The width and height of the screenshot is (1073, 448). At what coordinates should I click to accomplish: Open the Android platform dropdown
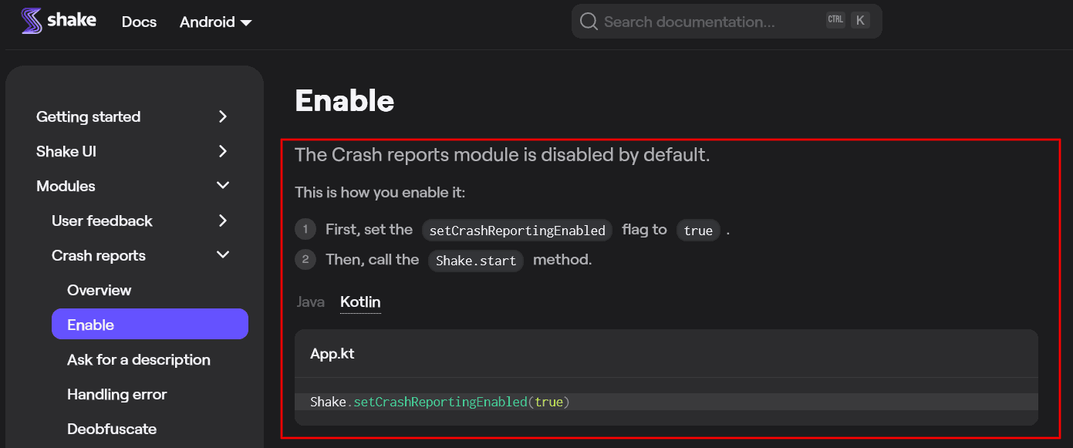pyautogui.click(x=215, y=22)
